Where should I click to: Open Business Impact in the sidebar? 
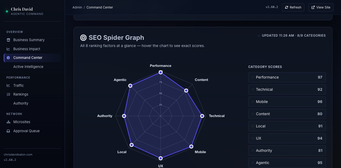pos(32,49)
